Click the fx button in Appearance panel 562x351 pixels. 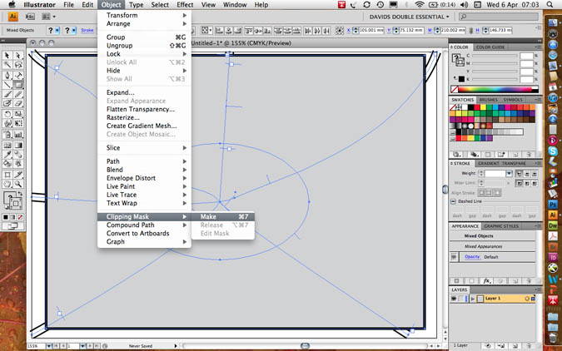(488, 281)
